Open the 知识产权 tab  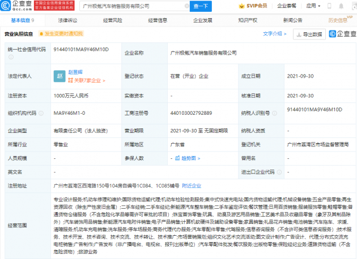click(248, 20)
